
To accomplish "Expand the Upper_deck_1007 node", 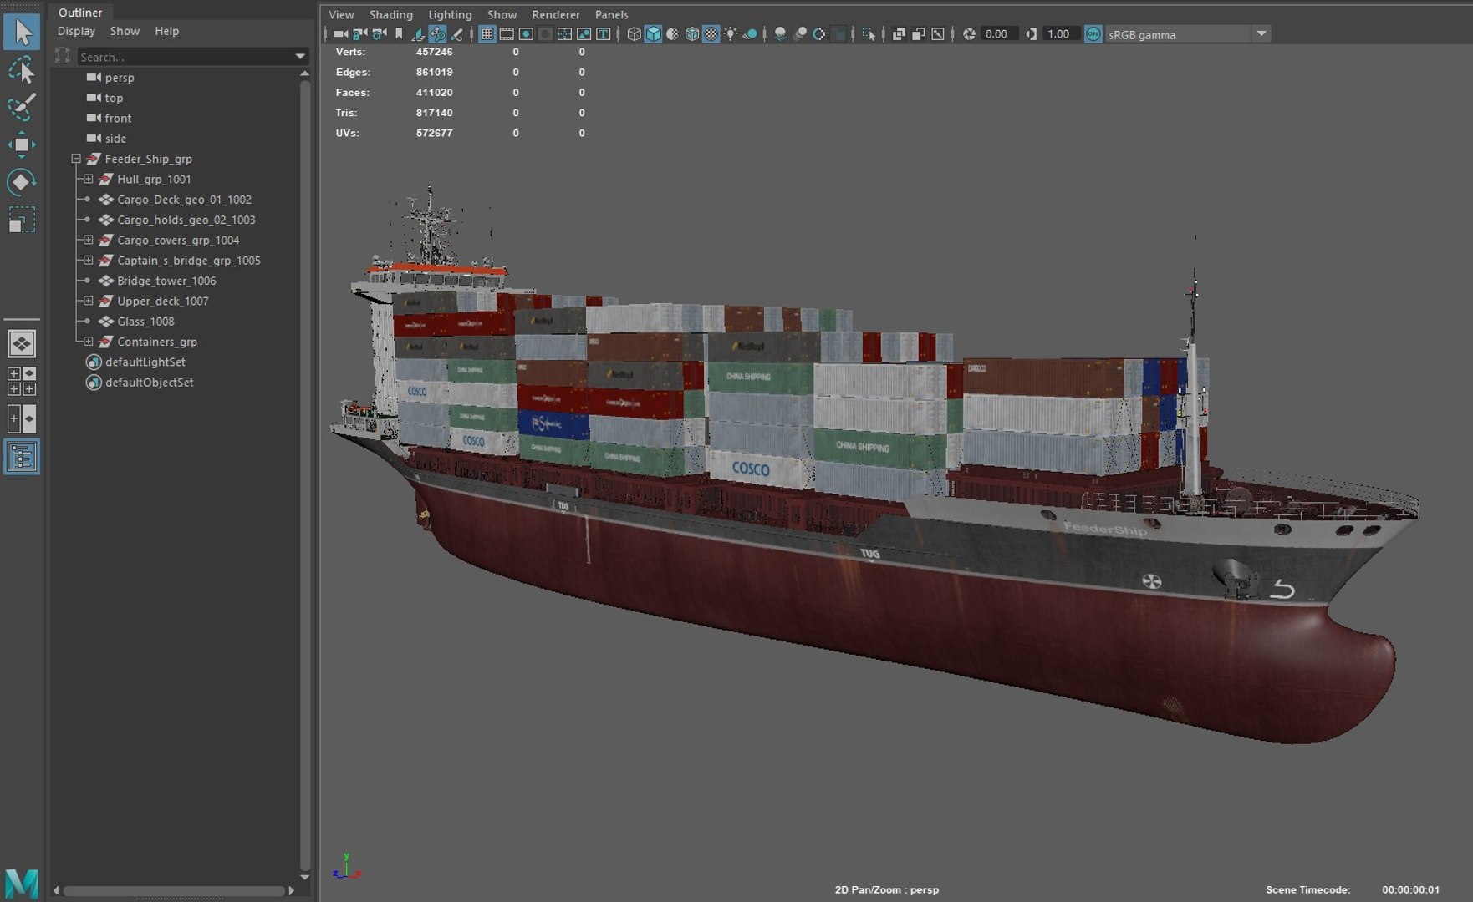I will coord(88,301).
